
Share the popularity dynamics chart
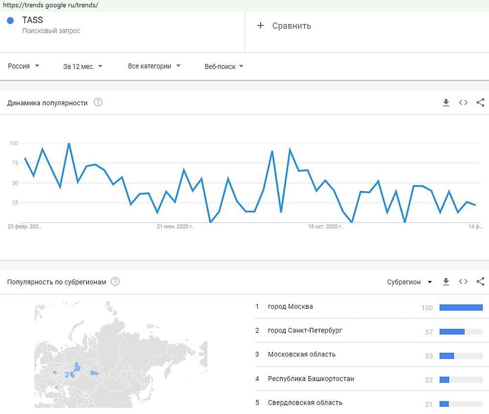click(x=480, y=103)
